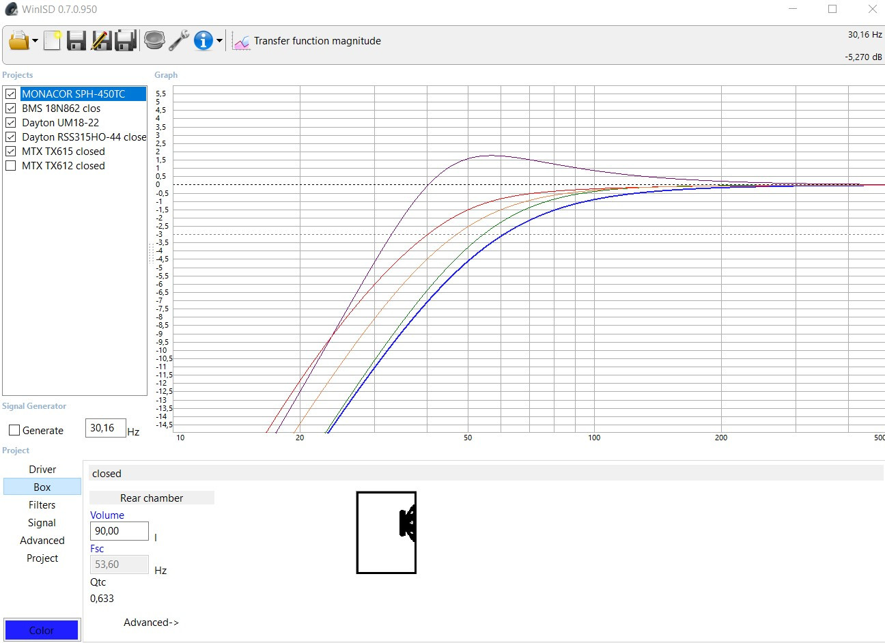
Task: Uncheck the BMS 18N862 project checkbox
Action: point(11,109)
